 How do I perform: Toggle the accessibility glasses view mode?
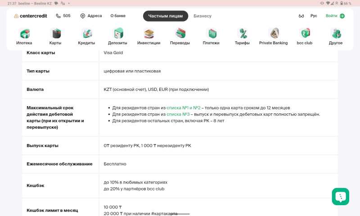[301, 16]
